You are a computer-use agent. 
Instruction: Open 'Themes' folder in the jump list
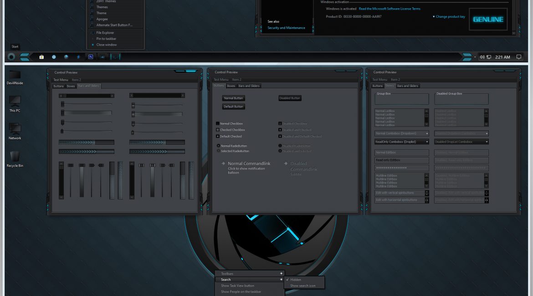102,7
